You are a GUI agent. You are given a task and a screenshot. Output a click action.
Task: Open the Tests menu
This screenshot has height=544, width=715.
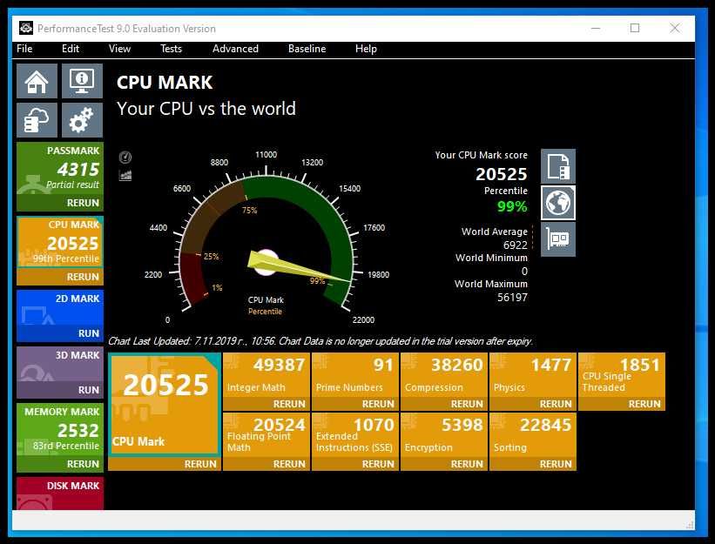coord(171,49)
